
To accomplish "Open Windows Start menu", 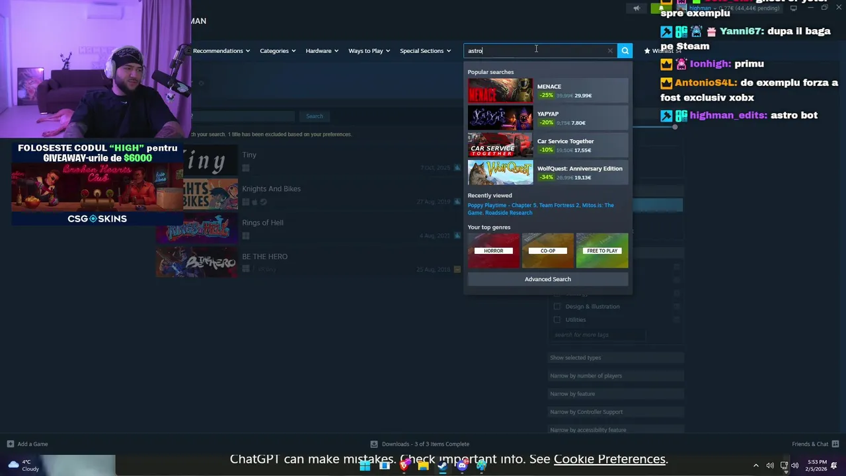I will [x=365, y=466].
